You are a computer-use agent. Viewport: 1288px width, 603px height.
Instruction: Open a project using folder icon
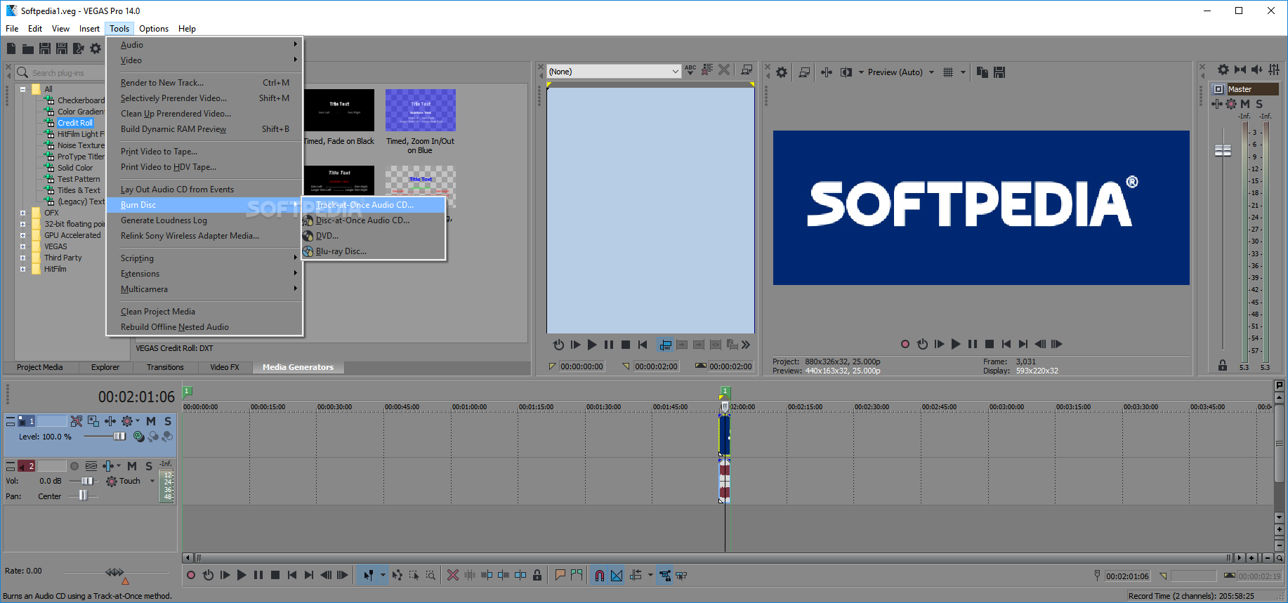[x=28, y=48]
